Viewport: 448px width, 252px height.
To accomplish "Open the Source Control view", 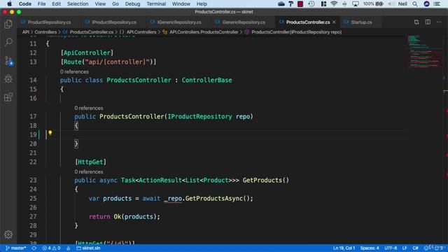I will coord(8,61).
